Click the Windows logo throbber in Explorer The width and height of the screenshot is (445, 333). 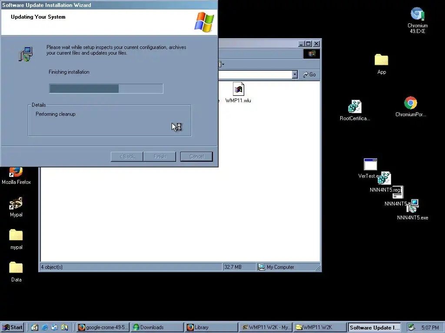click(311, 54)
